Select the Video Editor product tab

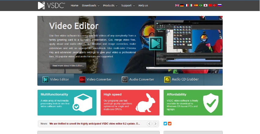tap(56, 80)
